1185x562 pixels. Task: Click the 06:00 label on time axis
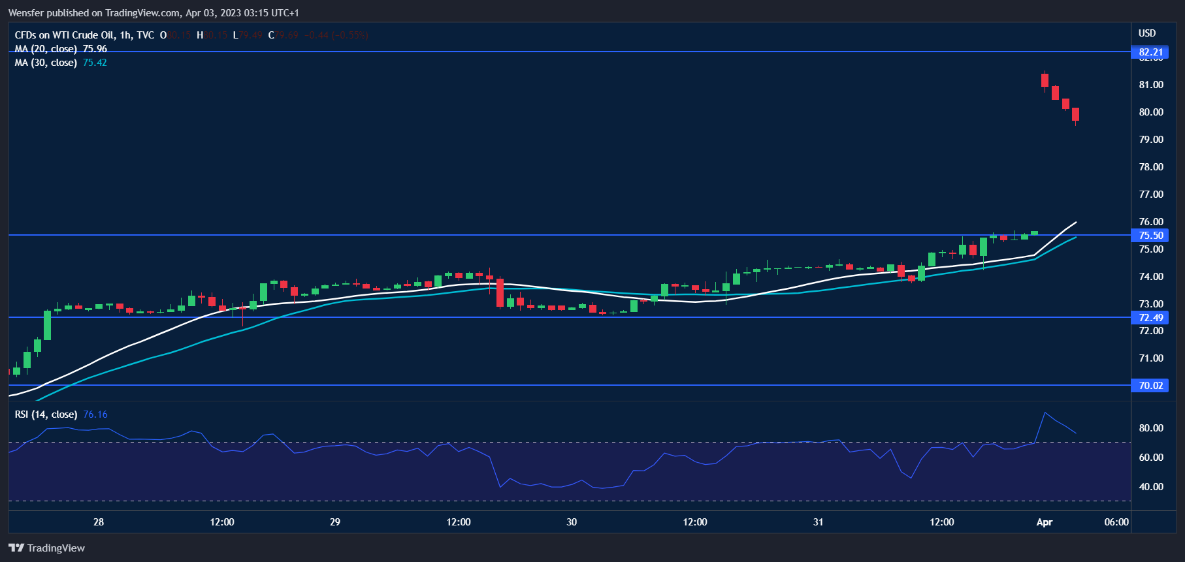click(1116, 522)
